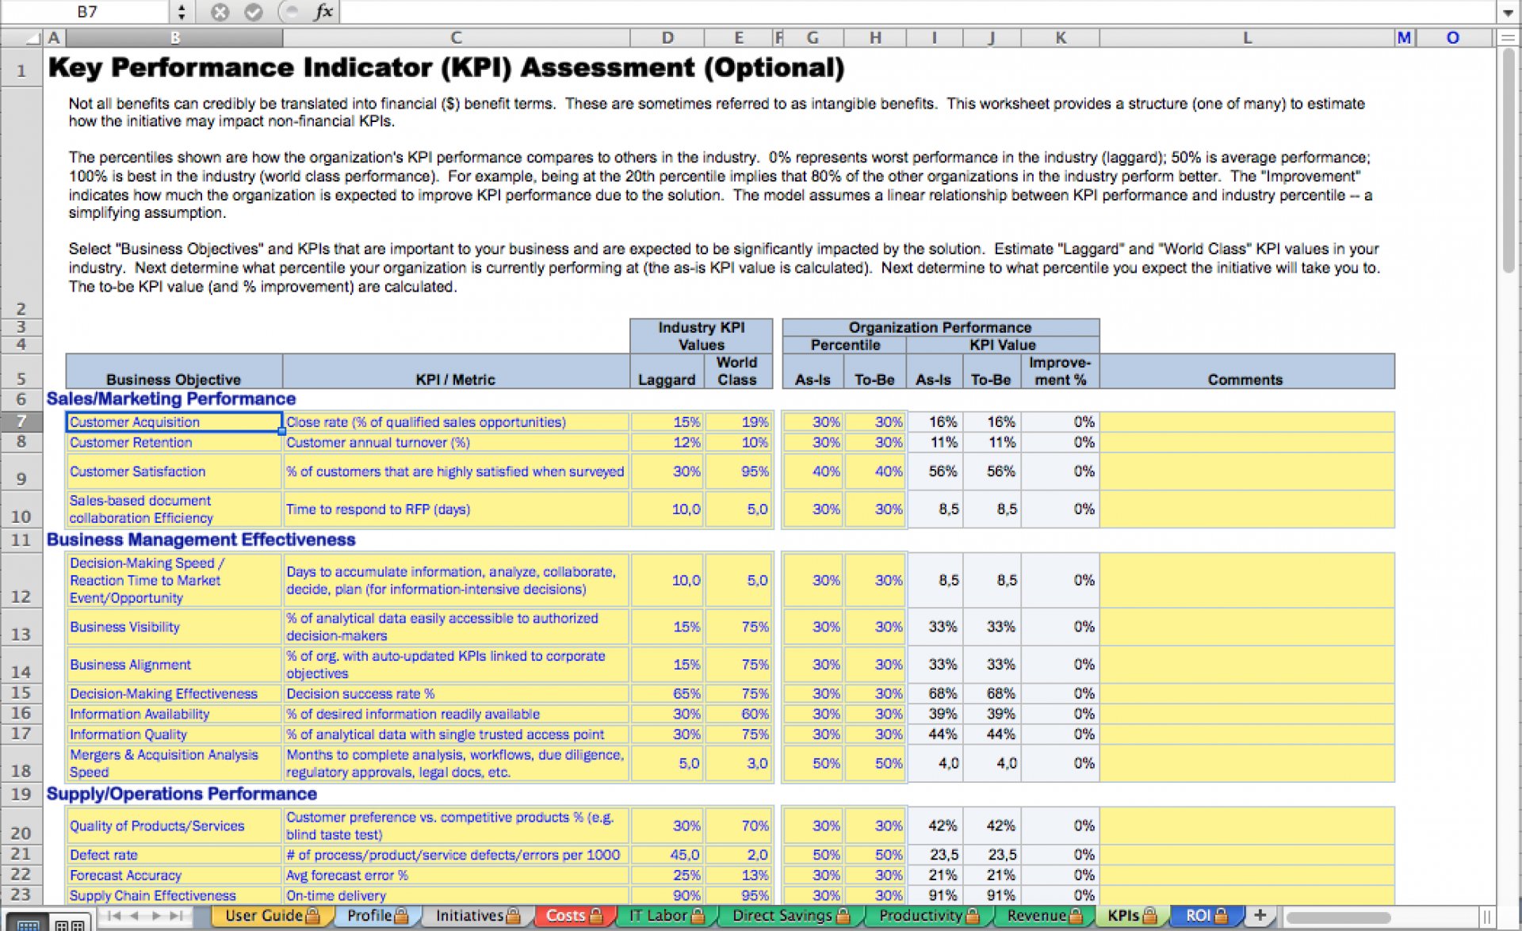Click 'Sales/Marketing Performance' section heading
Image resolution: width=1522 pixels, height=931 pixels.
pos(171,399)
